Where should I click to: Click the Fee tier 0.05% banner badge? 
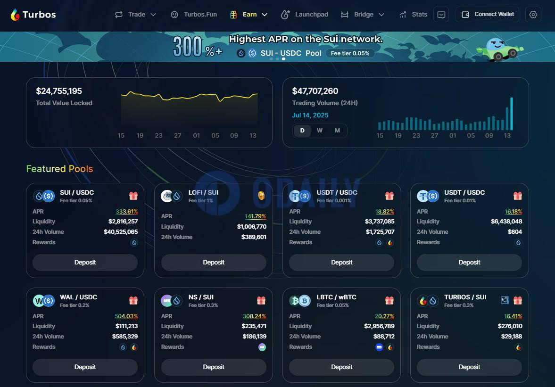coord(350,53)
